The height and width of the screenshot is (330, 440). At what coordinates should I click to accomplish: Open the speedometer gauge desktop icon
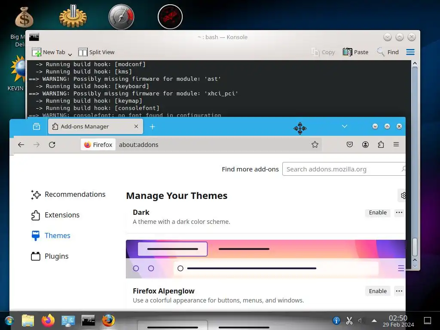[121, 17]
